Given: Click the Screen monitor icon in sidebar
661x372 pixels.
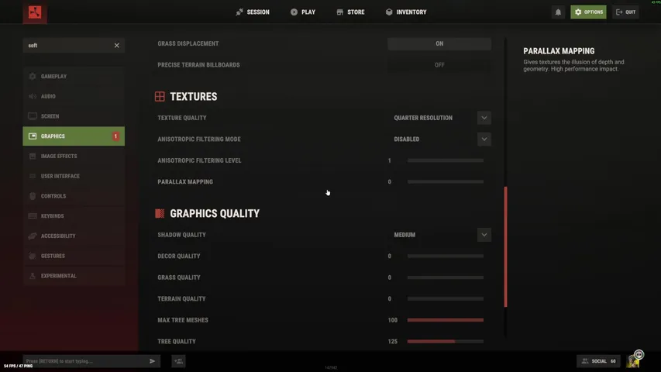Looking at the screenshot, I should point(33,116).
